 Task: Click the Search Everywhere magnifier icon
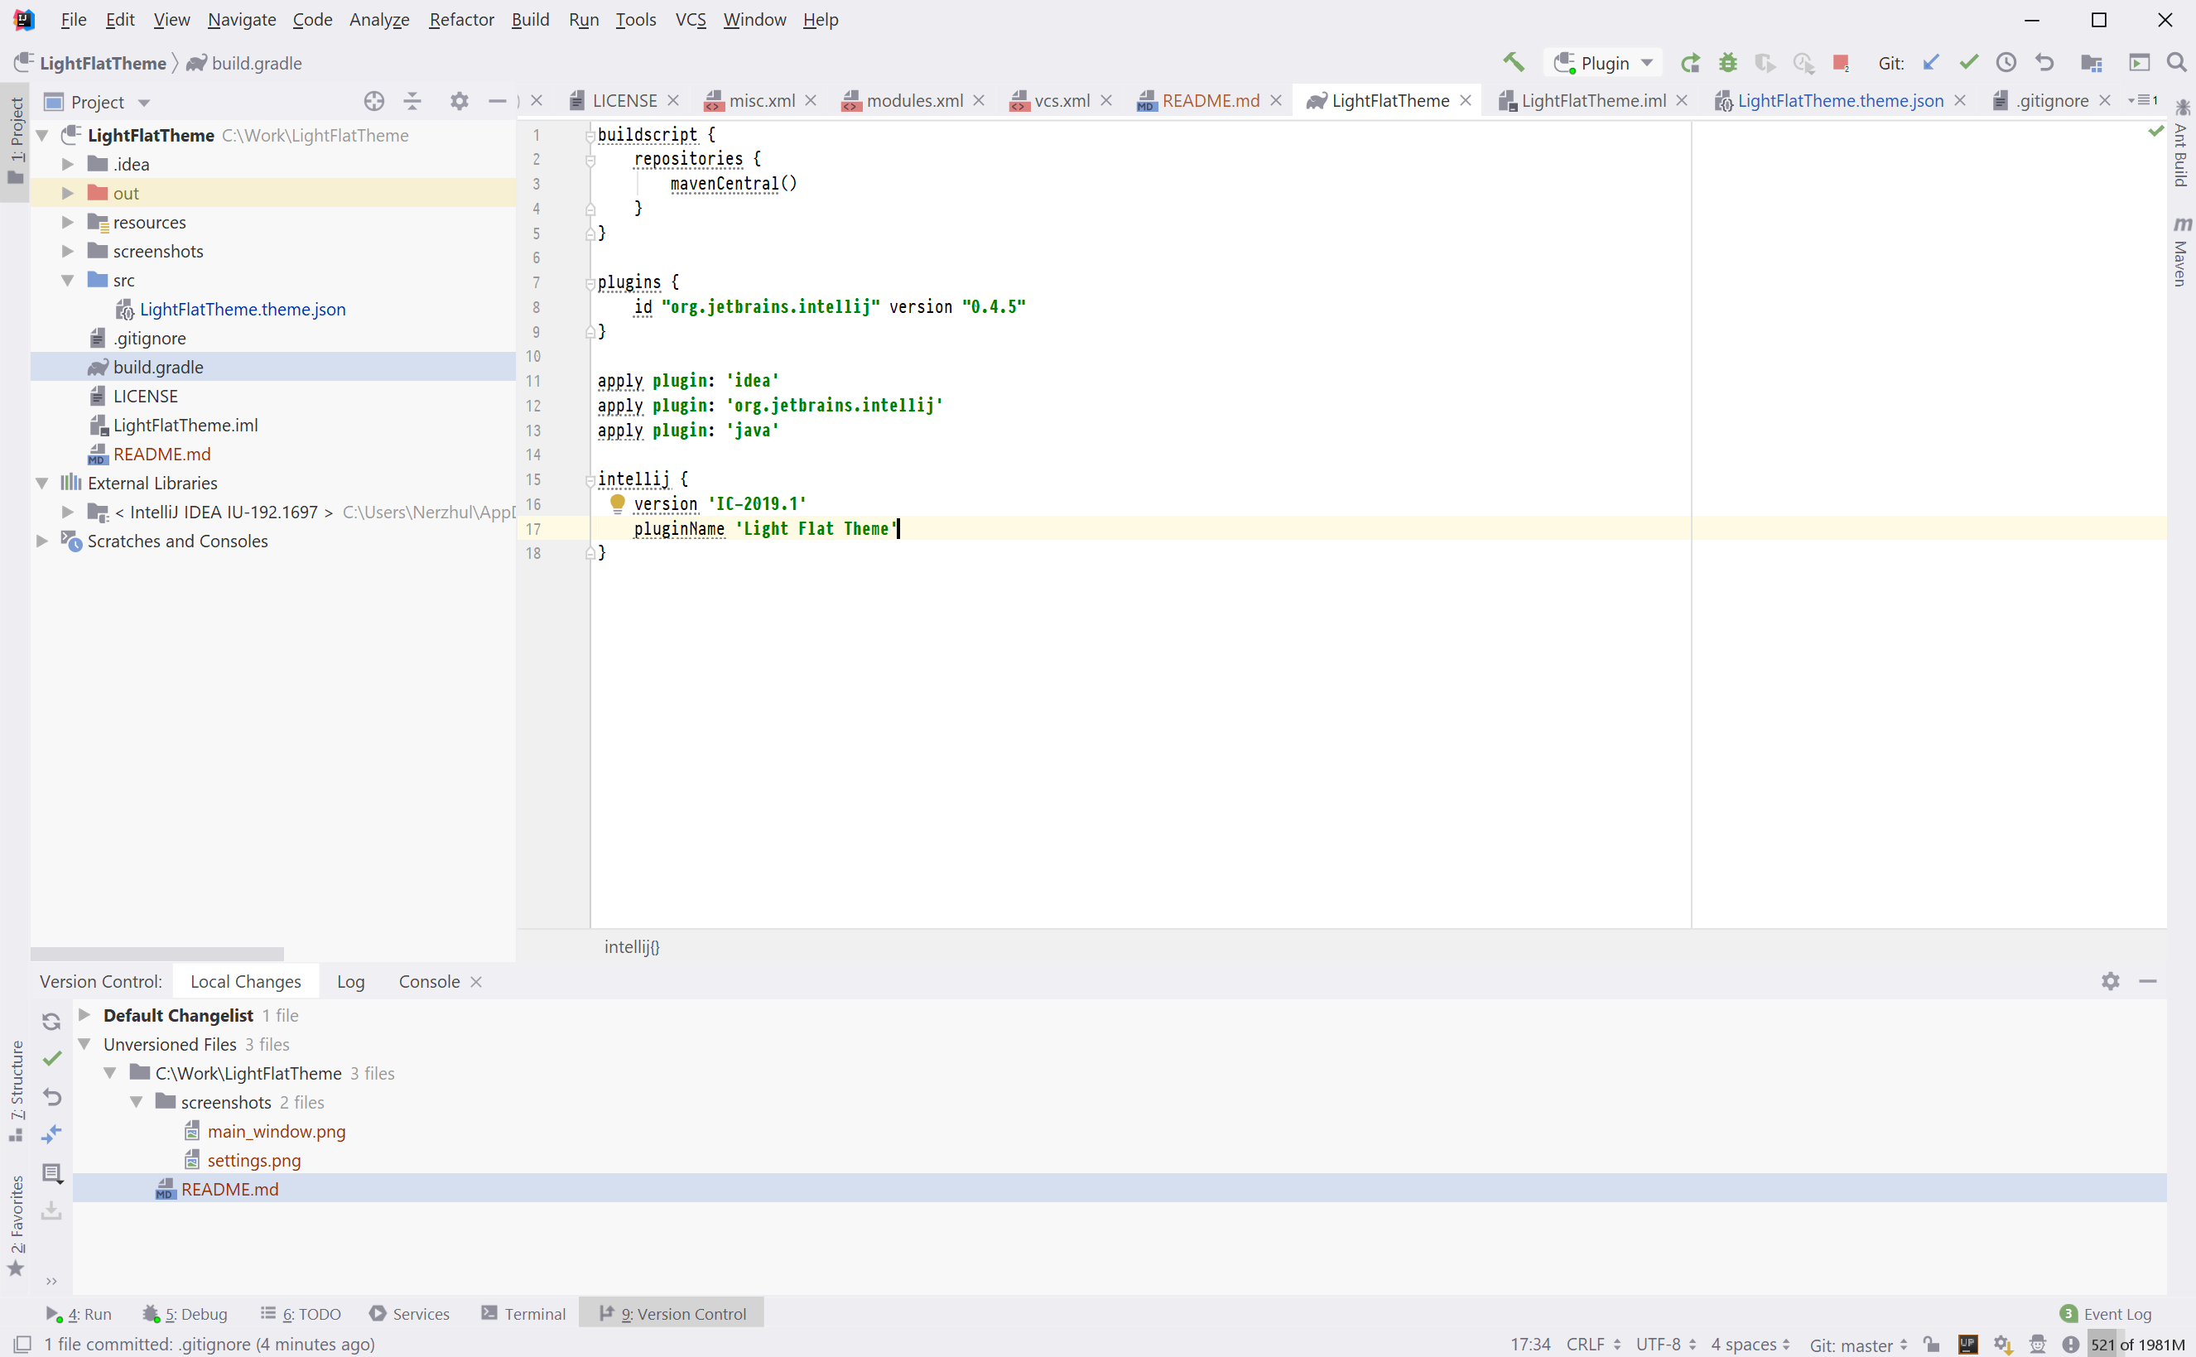pyautogui.click(x=2175, y=63)
